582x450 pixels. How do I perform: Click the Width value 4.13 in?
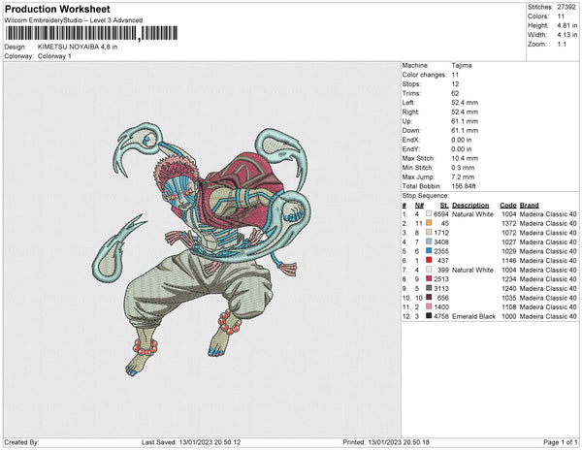point(567,35)
